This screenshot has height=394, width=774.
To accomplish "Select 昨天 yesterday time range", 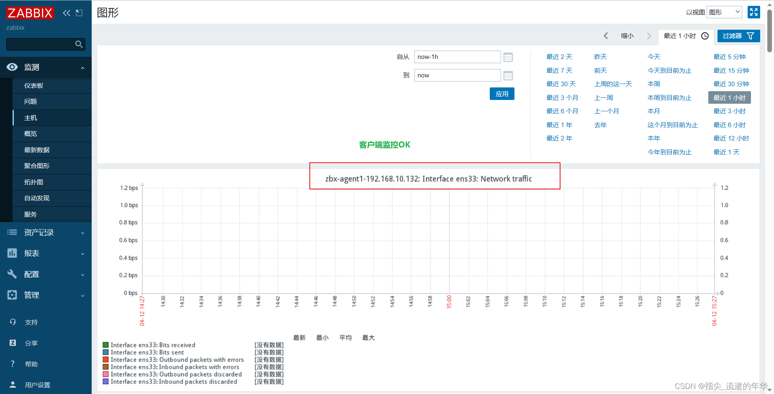I will 600,57.
